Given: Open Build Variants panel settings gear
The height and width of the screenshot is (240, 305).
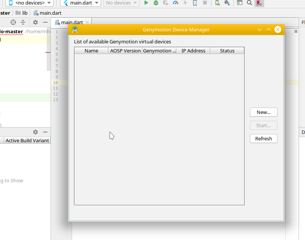Looking at the screenshot, I should point(35,132).
